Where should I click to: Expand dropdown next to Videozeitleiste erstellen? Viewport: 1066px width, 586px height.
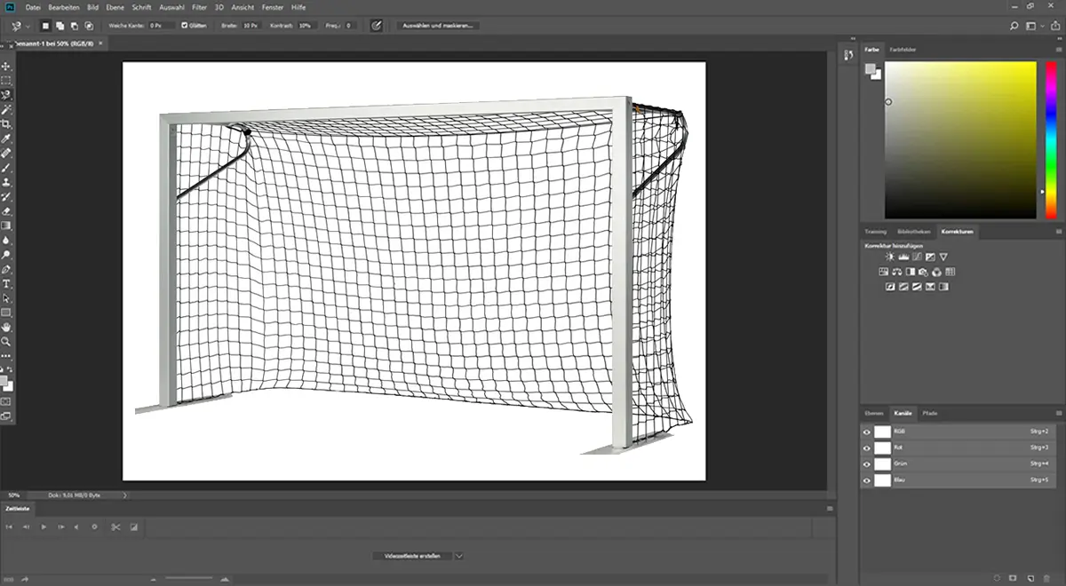459,556
